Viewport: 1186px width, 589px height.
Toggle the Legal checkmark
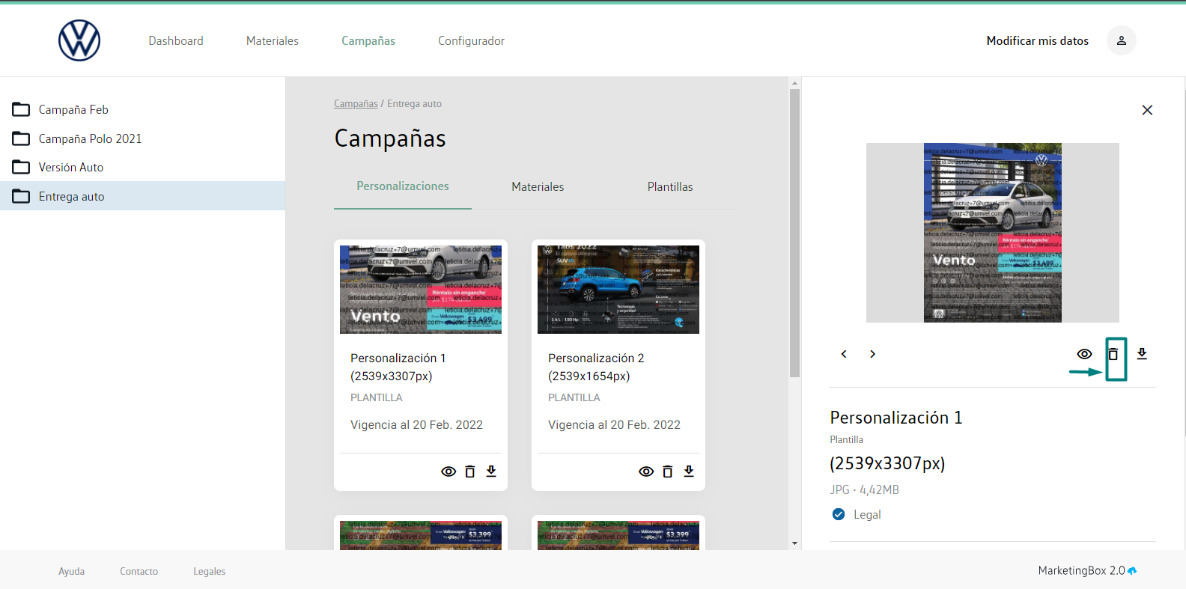839,514
